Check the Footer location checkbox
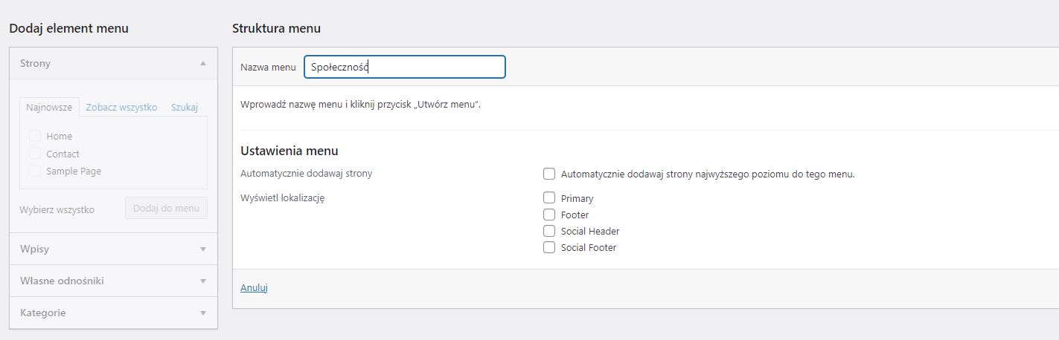1059x340 pixels. tap(549, 214)
